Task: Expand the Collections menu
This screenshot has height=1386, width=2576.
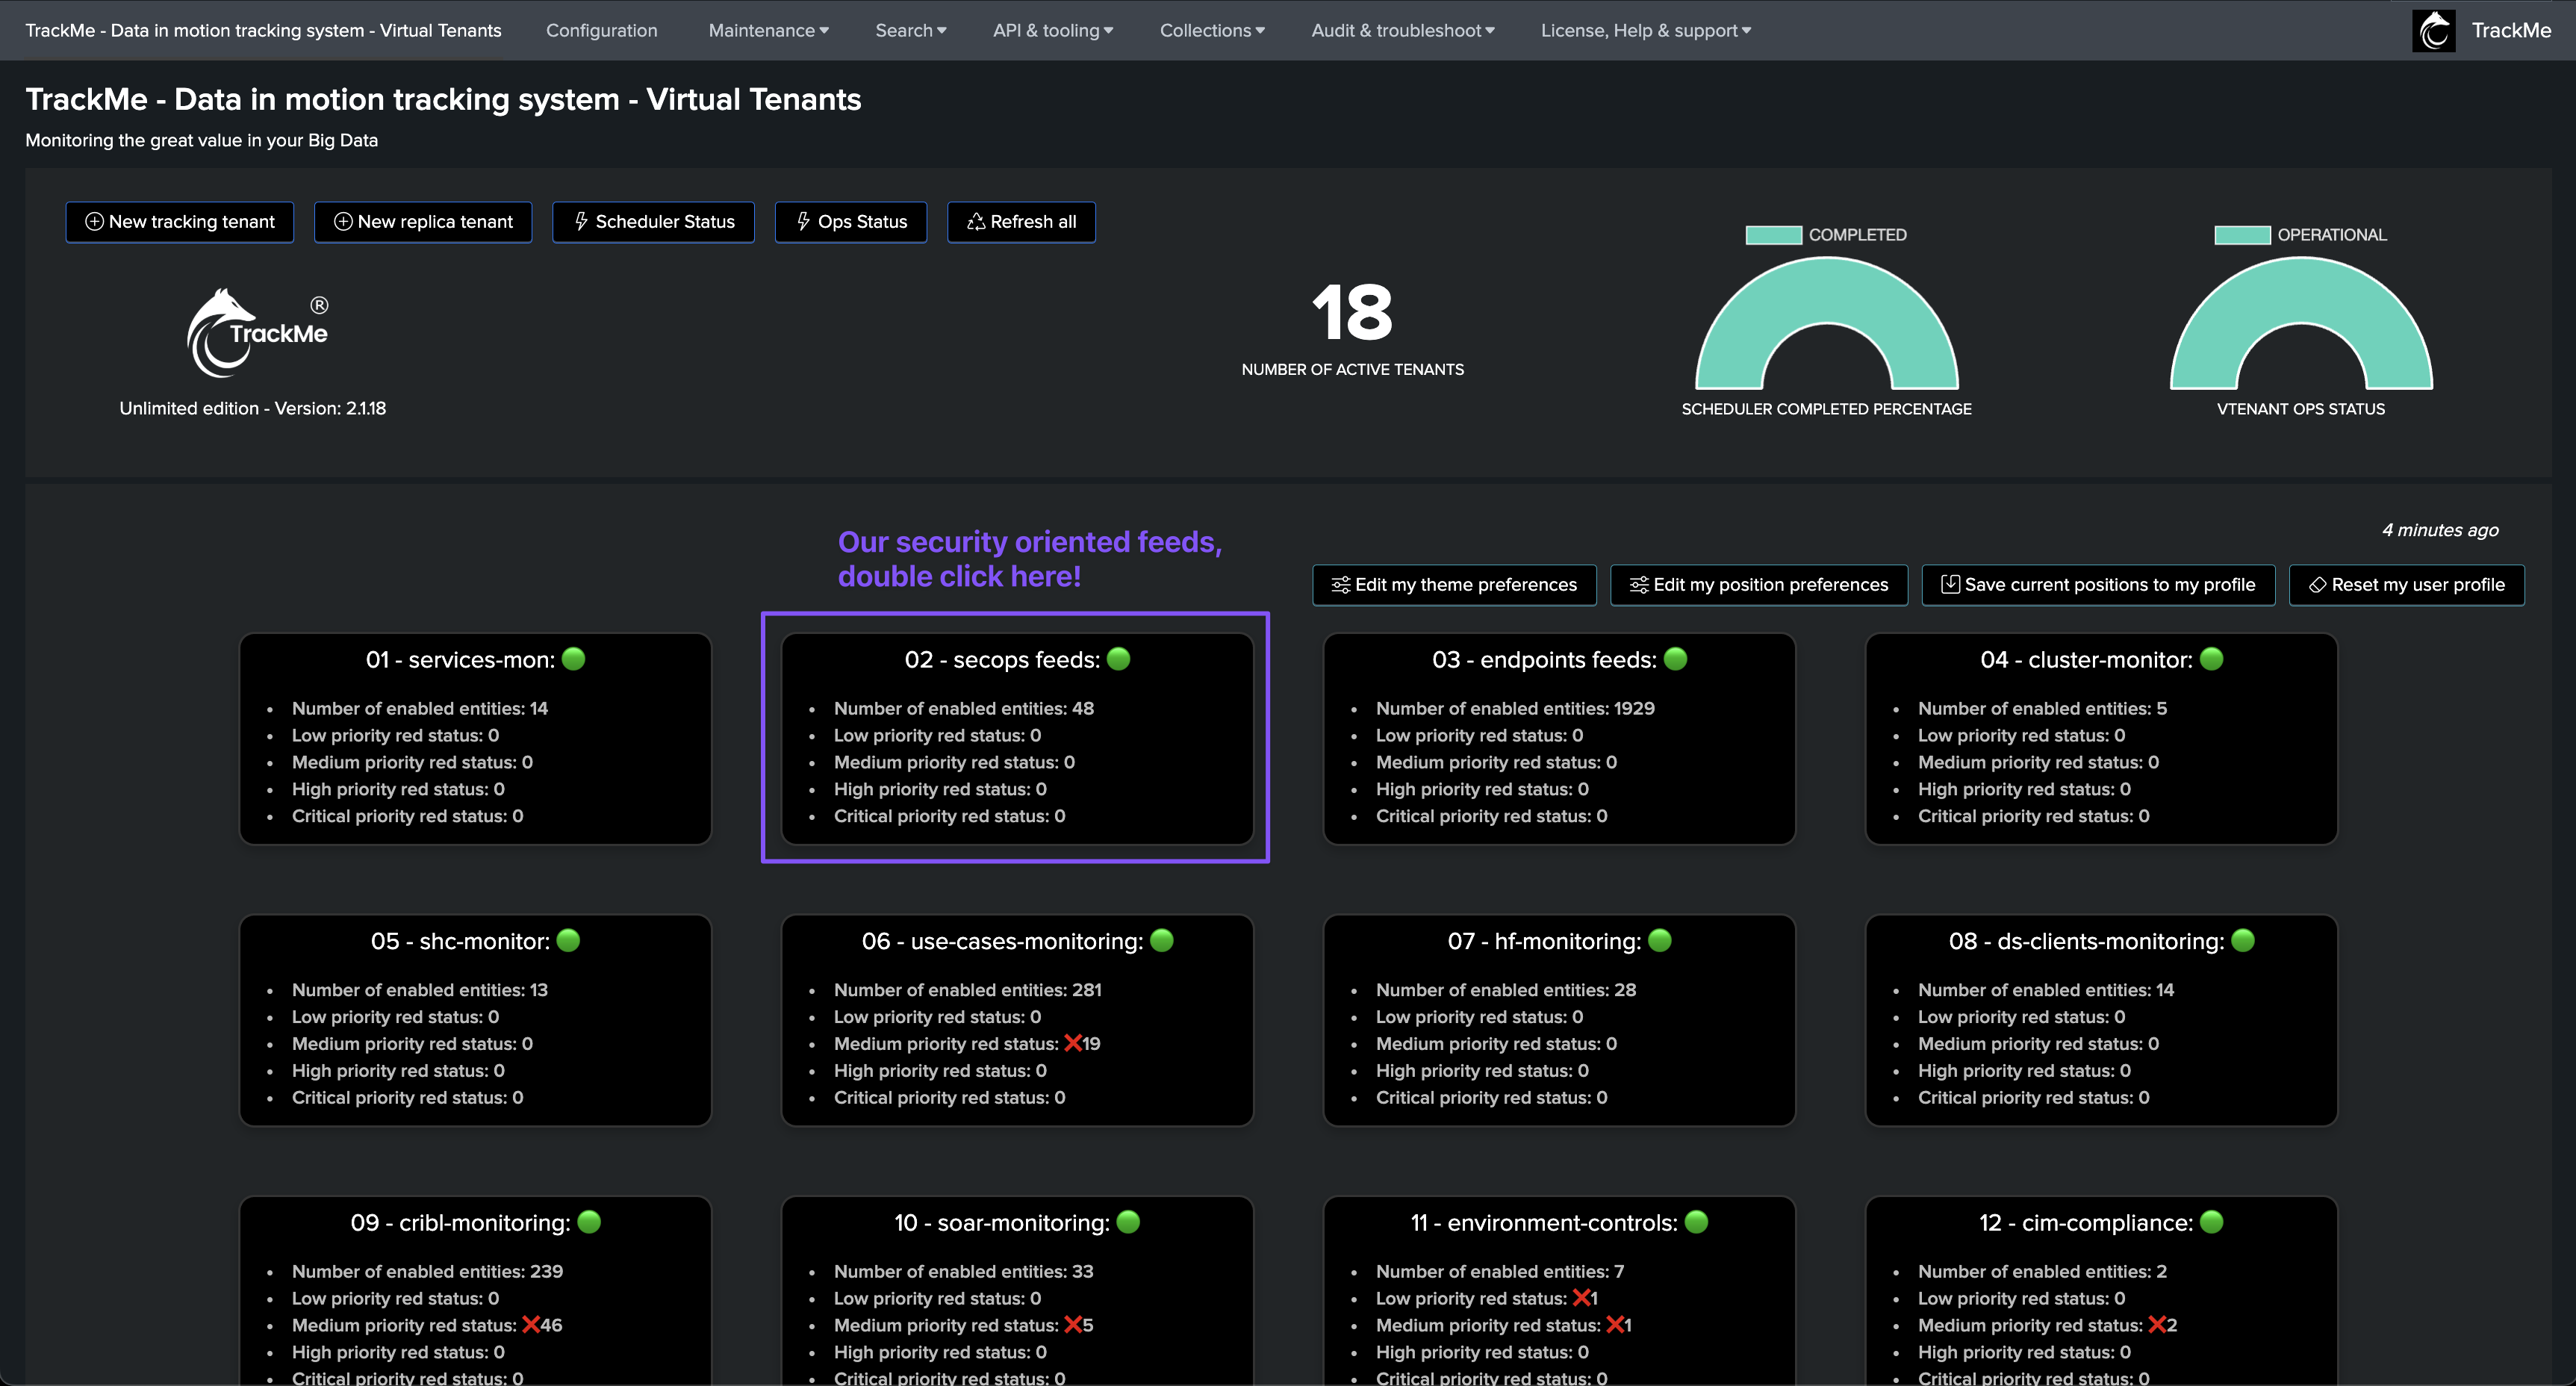Action: point(1211,30)
